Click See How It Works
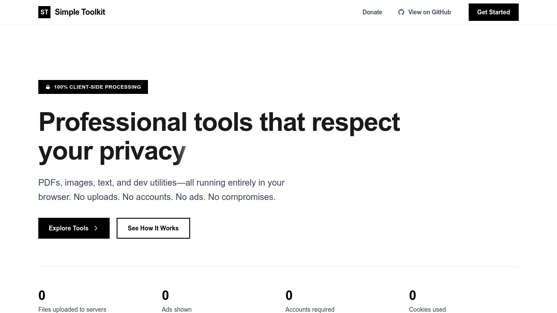Screen dimensions: 557x313 coord(153,228)
